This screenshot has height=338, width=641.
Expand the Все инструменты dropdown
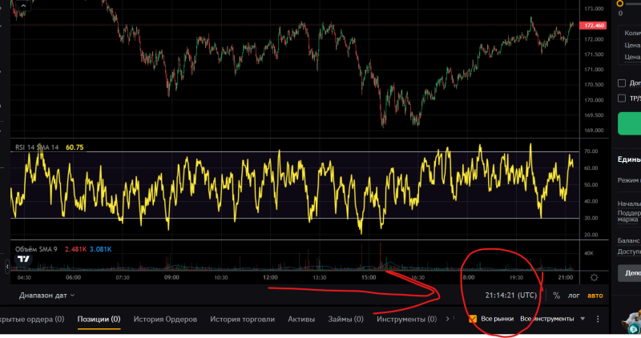coord(552,319)
